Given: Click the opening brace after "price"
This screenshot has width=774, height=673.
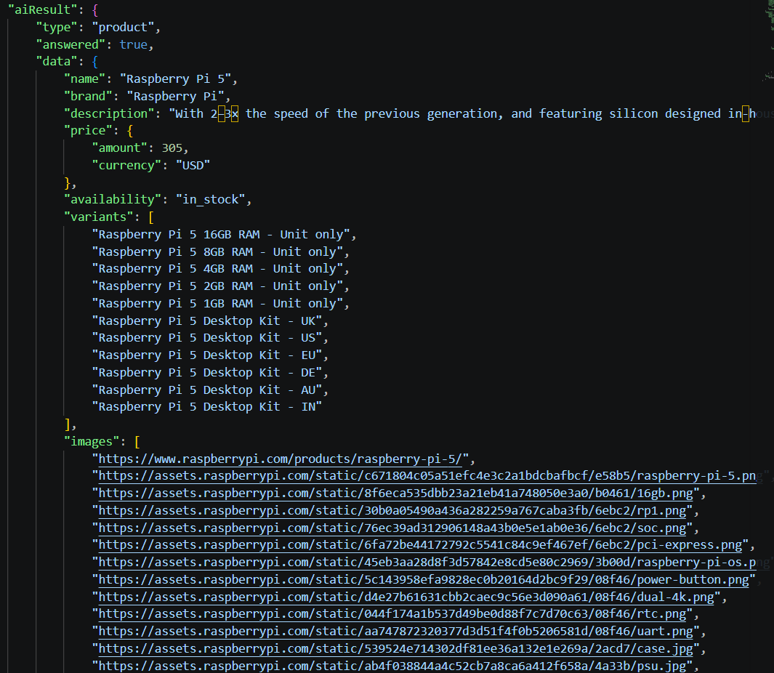Looking at the screenshot, I should click(130, 131).
